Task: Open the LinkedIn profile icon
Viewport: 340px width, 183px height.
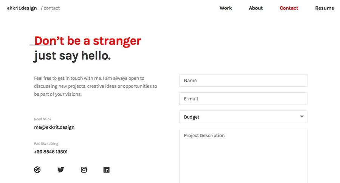Action: (107, 170)
